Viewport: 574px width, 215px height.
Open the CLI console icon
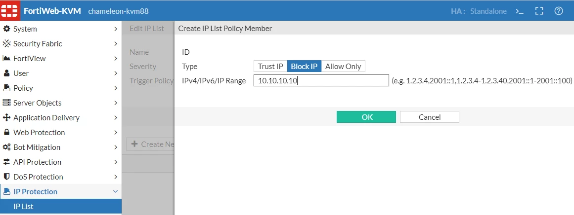[520, 11]
